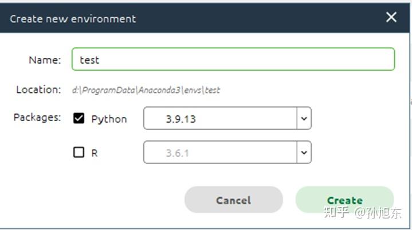Click the 知乎 watermark text

(336, 213)
